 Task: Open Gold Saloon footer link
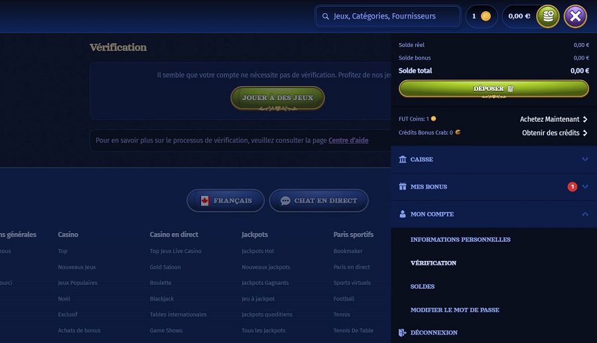click(x=165, y=267)
